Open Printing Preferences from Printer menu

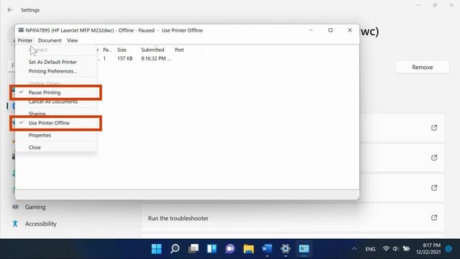pos(52,71)
